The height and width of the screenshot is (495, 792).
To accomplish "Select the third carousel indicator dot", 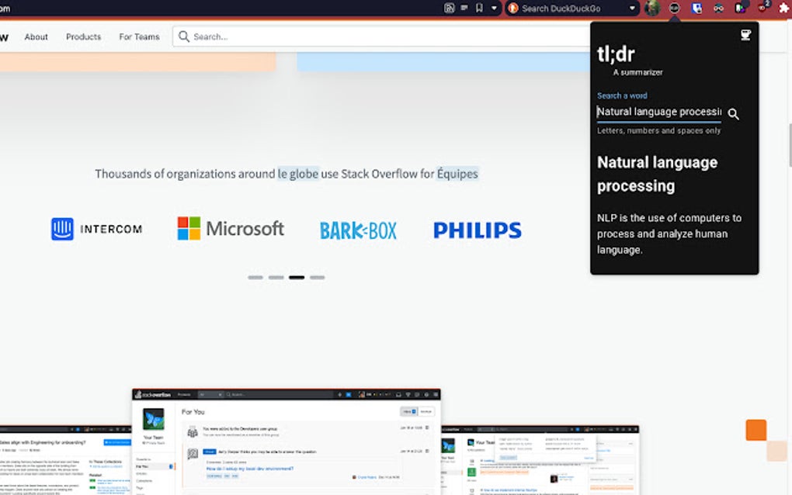I will pos(297,277).
